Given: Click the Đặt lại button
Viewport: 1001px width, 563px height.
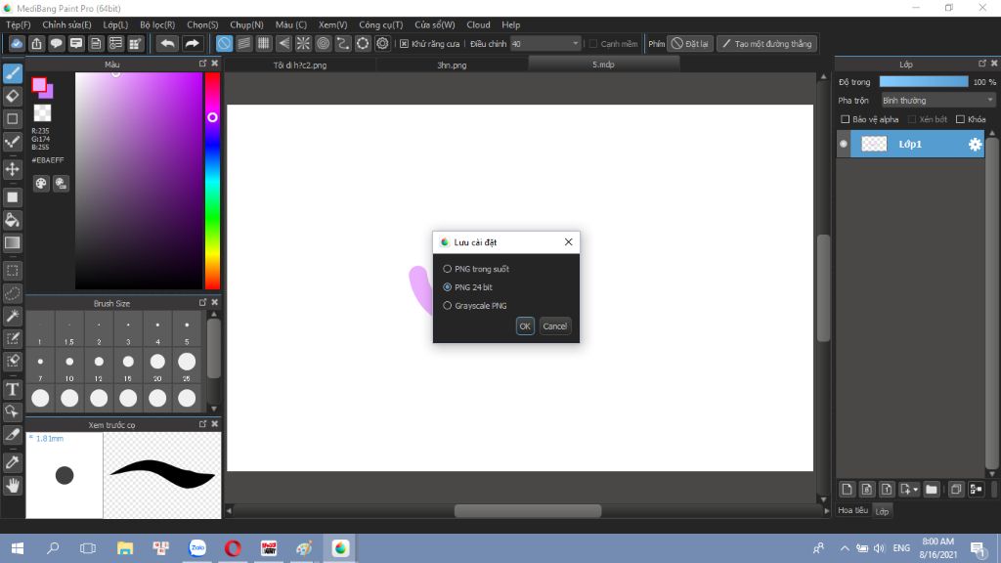Looking at the screenshot, I should (690, 43).
